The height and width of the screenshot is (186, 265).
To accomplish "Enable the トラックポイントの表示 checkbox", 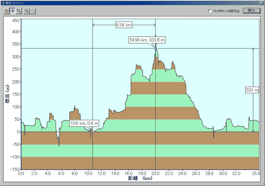I will 210,11.
